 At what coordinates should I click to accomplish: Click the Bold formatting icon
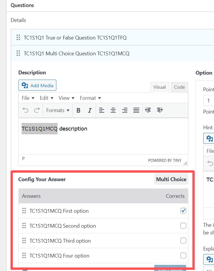78,110
